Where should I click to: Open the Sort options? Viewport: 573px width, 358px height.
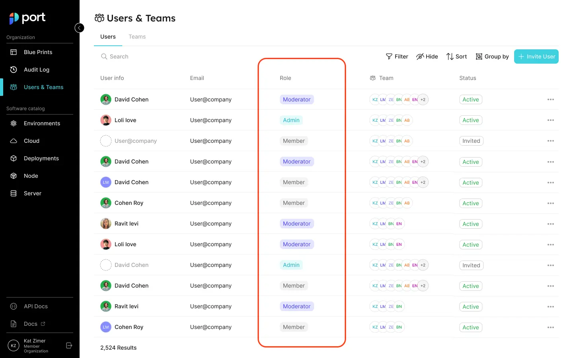point(456,56)
